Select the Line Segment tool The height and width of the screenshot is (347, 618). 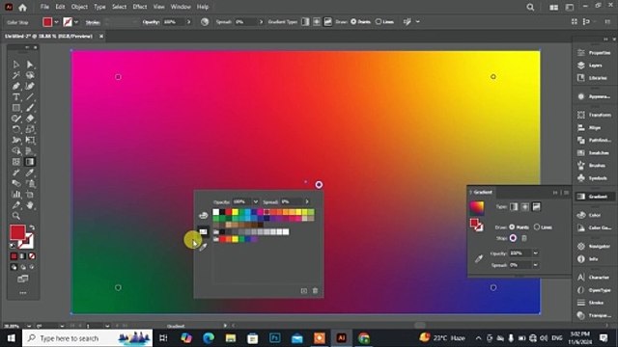(x=30, y=96)
